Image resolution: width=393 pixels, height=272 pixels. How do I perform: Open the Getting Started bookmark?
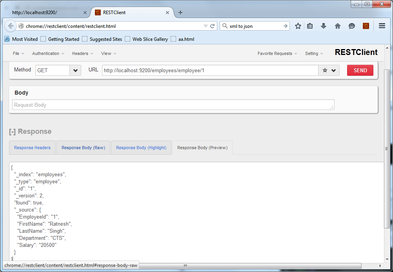[x=60, y=39]
